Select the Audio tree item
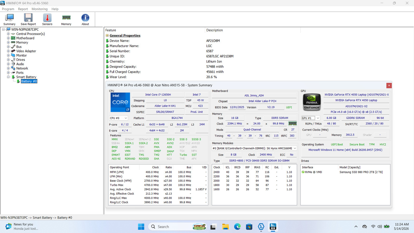The height and width of the screenshot is (233, 414). tap(20, 64)
